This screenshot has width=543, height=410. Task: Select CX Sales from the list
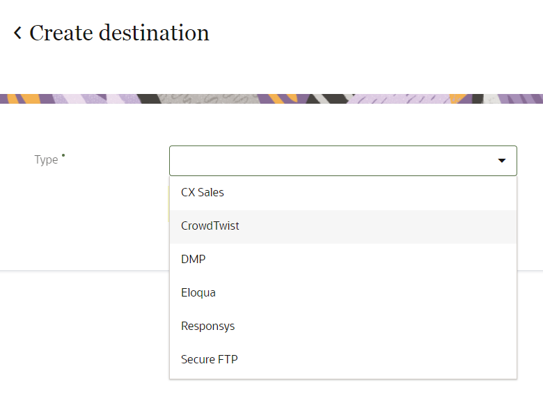(203, 193)
